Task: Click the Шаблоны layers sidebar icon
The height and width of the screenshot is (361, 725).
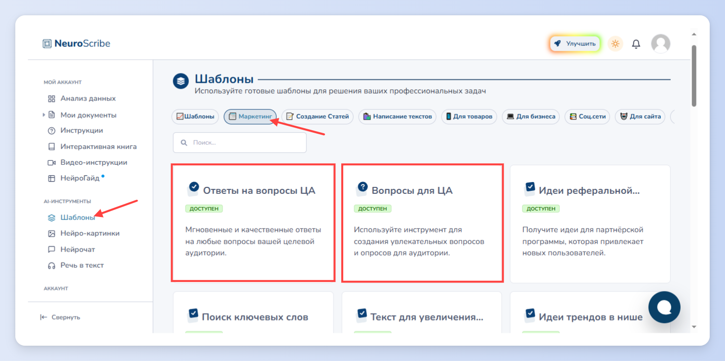Action: click(x=51, y=217)
